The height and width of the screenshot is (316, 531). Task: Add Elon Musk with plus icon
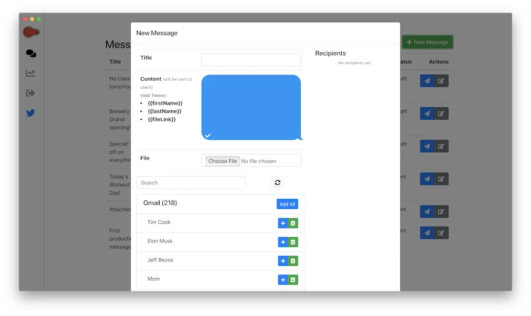click(283, 242)
